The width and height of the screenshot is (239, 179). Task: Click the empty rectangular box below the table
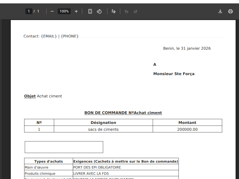(64, 147)
